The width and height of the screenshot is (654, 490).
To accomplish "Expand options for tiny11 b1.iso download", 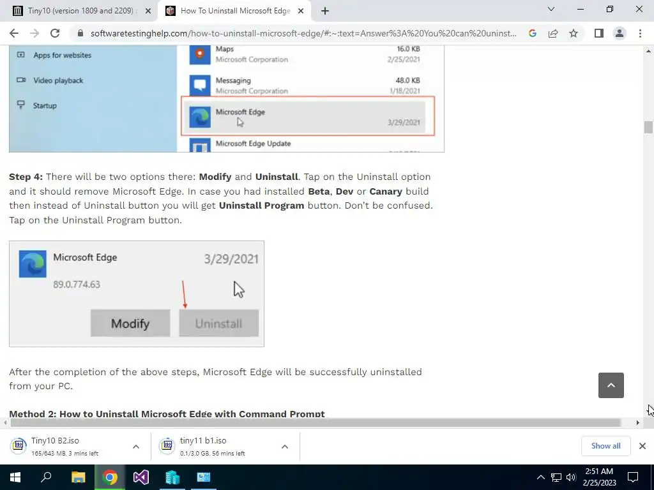I will pyautogui.click(x=285, y=447).
